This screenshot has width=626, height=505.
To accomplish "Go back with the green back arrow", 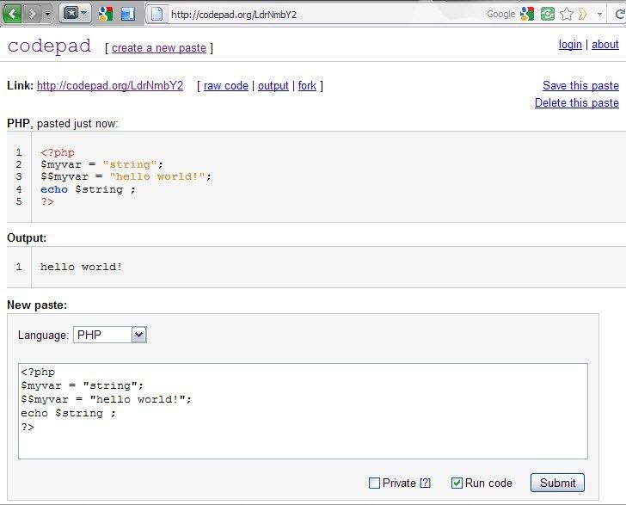I will 12,14.
